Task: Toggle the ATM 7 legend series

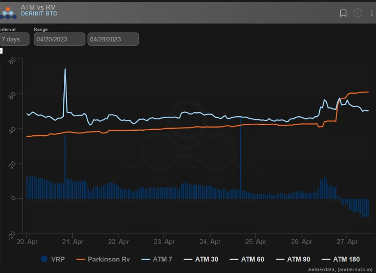Action: tap(157, 259)
